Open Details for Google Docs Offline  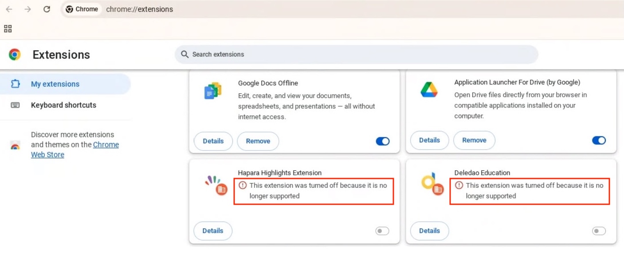click(213, 141)
